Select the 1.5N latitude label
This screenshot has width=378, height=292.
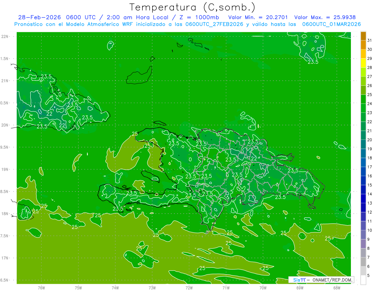point(5,59)
